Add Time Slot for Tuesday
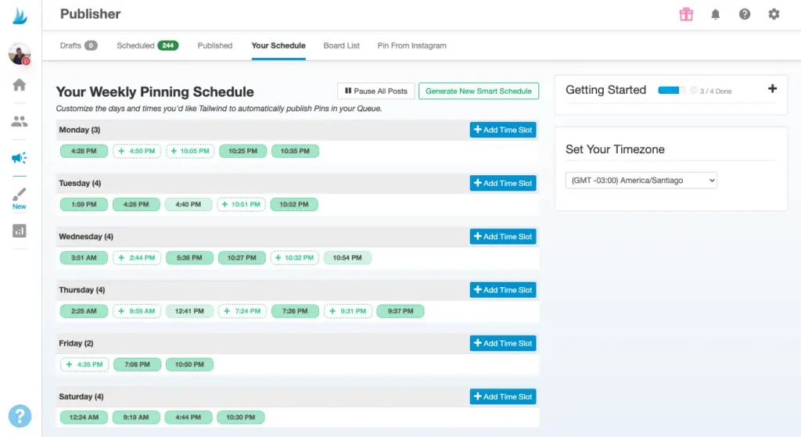The height and width of the screenshot is (437, 801). [503, 183]
